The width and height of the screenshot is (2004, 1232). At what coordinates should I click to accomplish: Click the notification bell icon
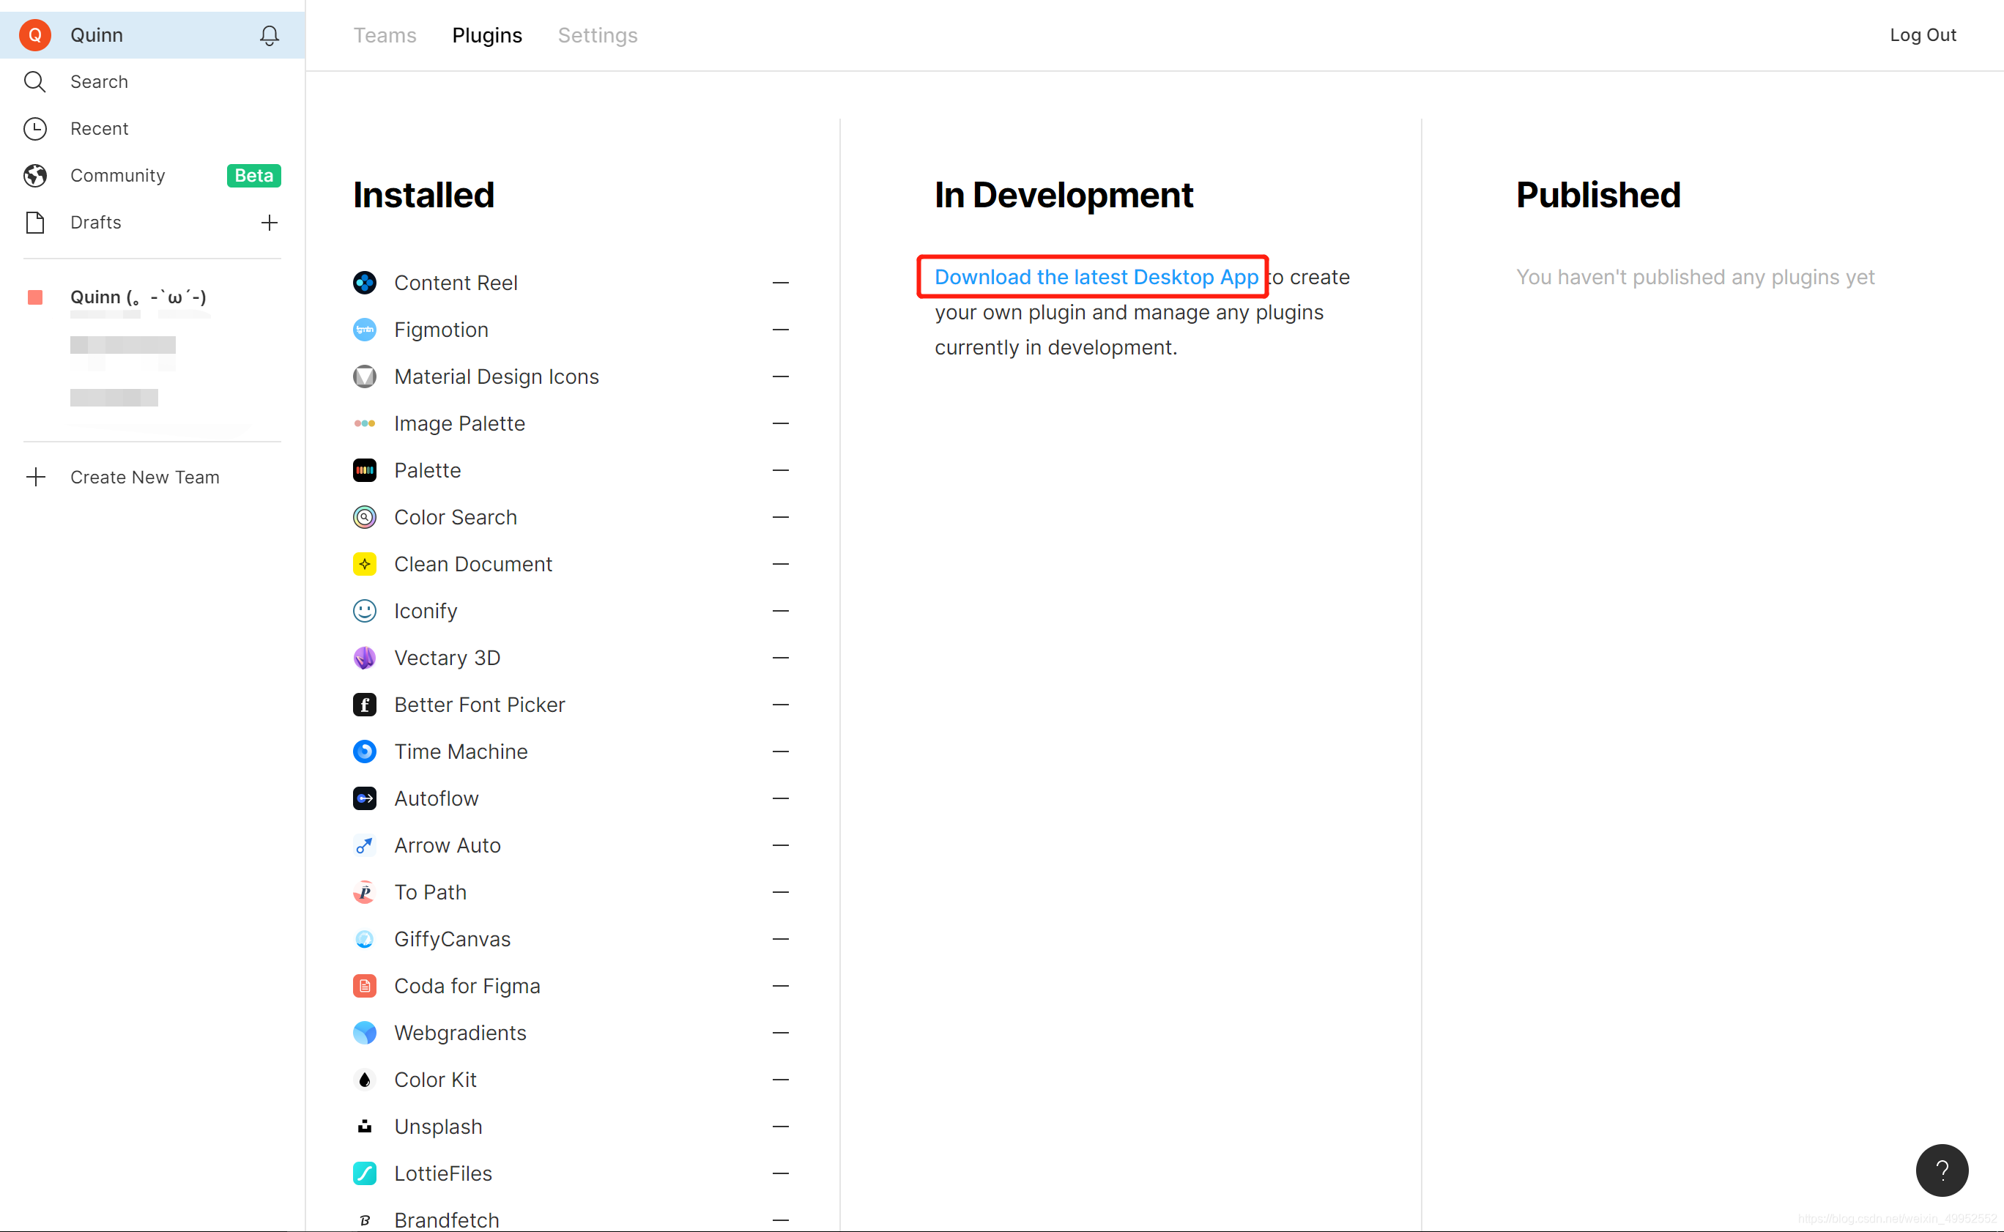(x=269, y=35)
